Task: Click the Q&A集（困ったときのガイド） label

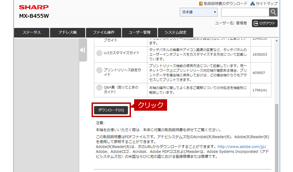Action: point(121,90)
